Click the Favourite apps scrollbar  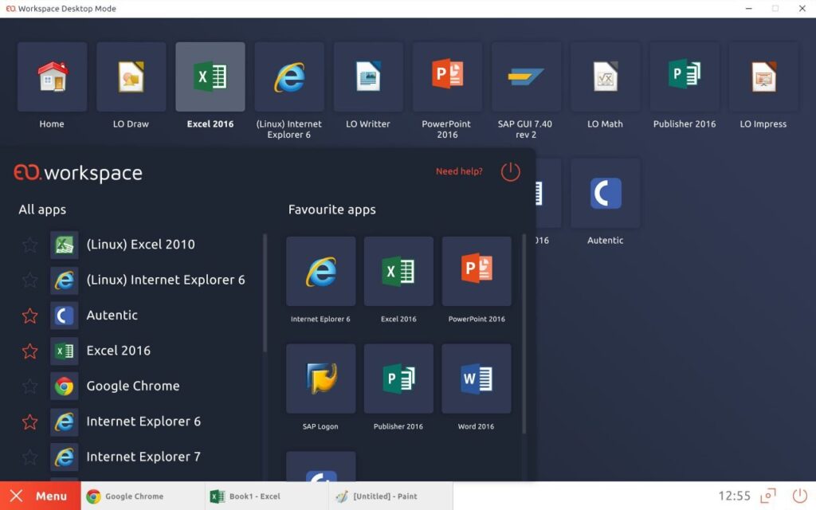point(524,334)
